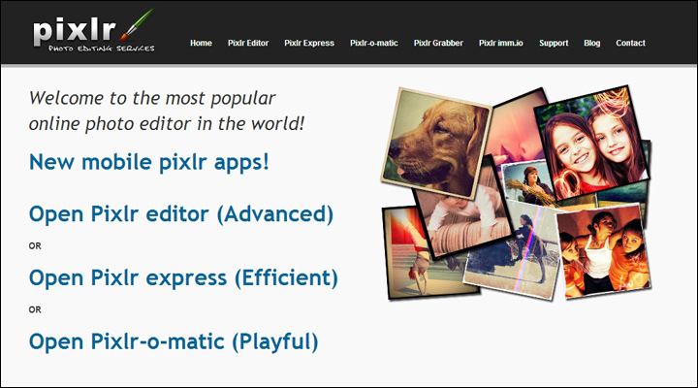Click the Pixlr Grabber menu item
The image size is (698, 388).
[x=438, y=44]
